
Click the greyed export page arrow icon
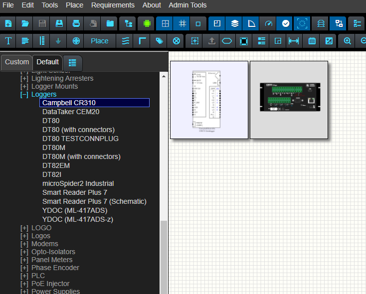pyautogui.click(x=93, y=23)
